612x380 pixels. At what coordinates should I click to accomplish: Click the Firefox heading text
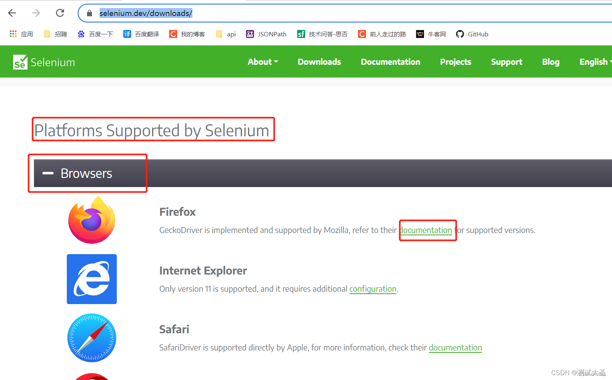(178, 212)
